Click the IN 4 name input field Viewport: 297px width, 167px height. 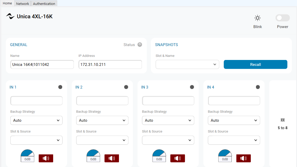234,101
